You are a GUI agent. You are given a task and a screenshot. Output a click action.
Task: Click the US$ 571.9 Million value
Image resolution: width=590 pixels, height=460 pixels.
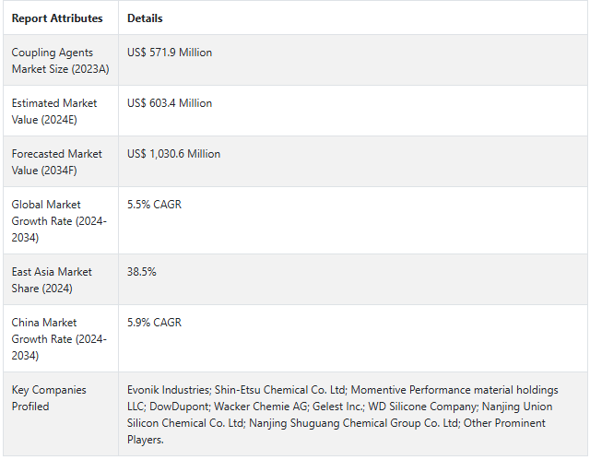pyautogui.click(x=170, y=53)
